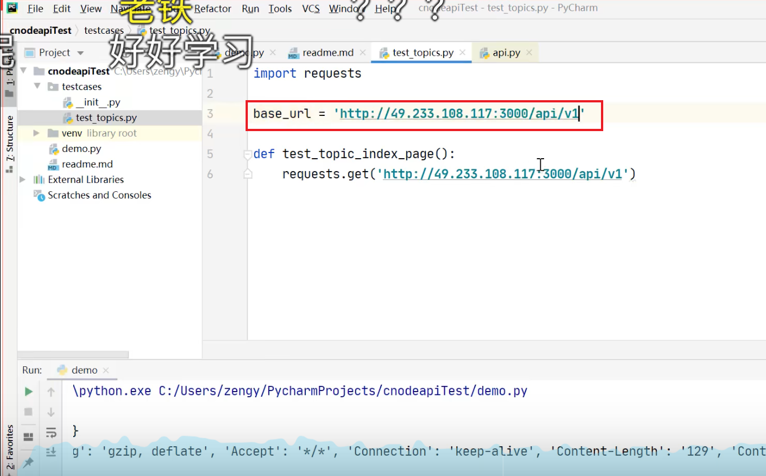
Task: Open the Favorites tool window tab
Action: click(9, 447)
